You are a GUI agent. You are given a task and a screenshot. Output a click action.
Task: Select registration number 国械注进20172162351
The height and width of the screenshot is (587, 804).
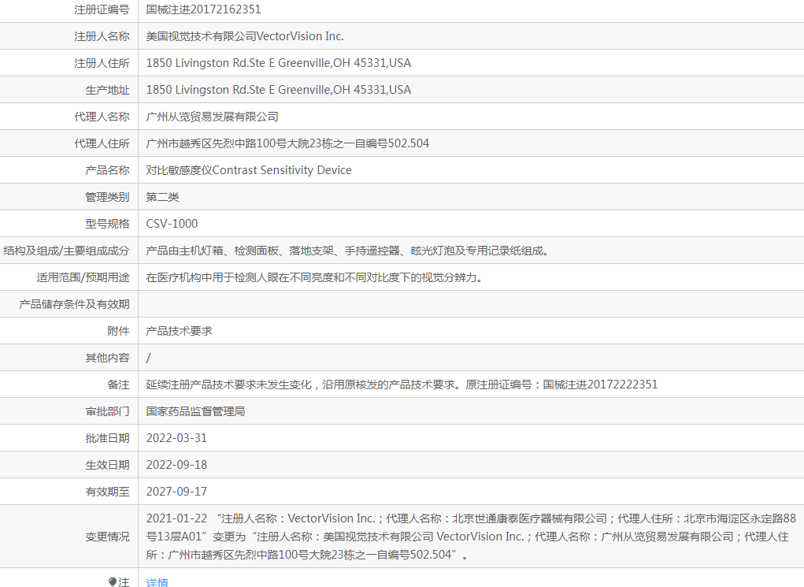point(204,9)
